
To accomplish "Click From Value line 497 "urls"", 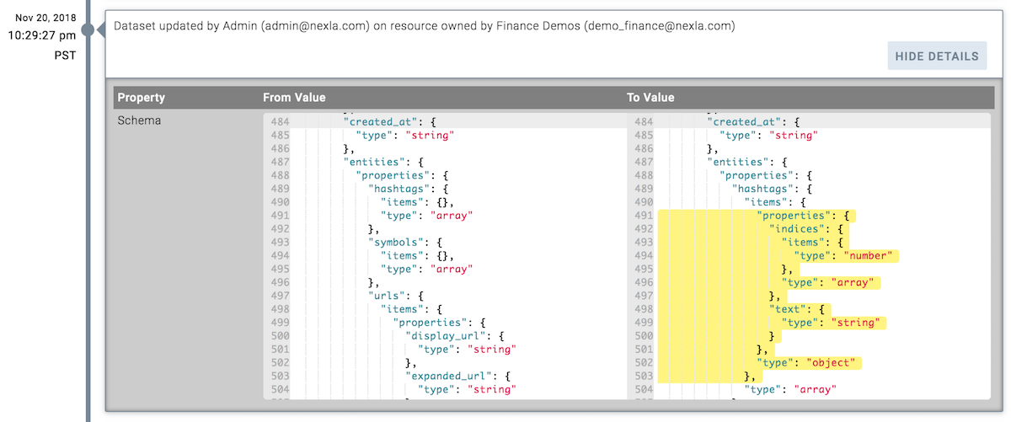I will tap(396, 296).
